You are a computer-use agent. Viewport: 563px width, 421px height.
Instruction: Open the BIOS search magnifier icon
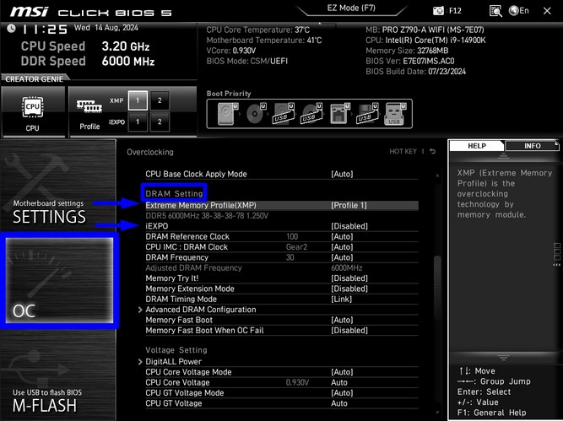[x=495, y=11]
